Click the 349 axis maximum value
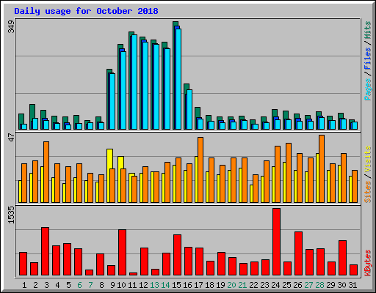This screenshot has width=376, height=293. 11,26
